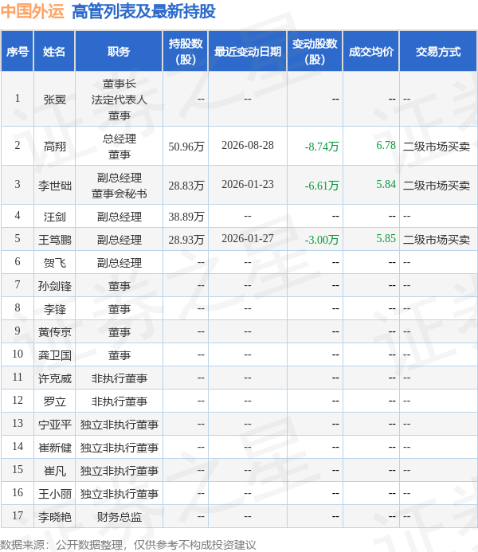The width and height of the screenshot is (478, 552).
Task: Click 高翔's holding value 50.96万
Action: 186,146
